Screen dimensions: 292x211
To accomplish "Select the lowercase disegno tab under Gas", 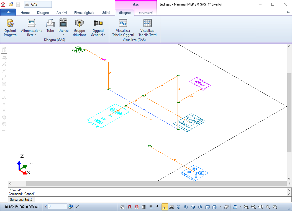I will pyautogui.click(x=125, y=13).
